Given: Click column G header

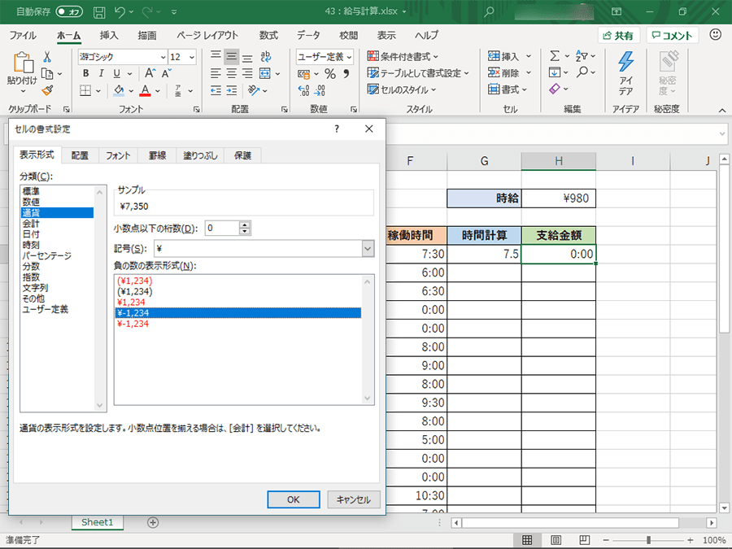Looking at the screenshot, I should (484, 162).
